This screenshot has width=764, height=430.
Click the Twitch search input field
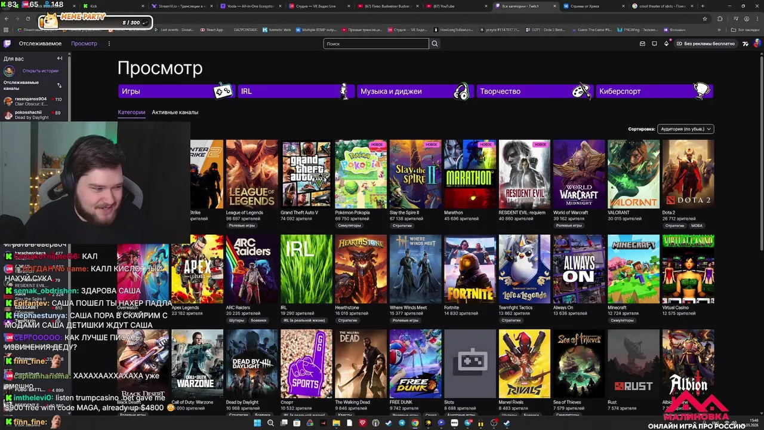376,44
